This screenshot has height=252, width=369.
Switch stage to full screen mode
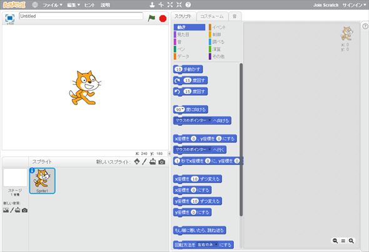click(x=10, y=18)
